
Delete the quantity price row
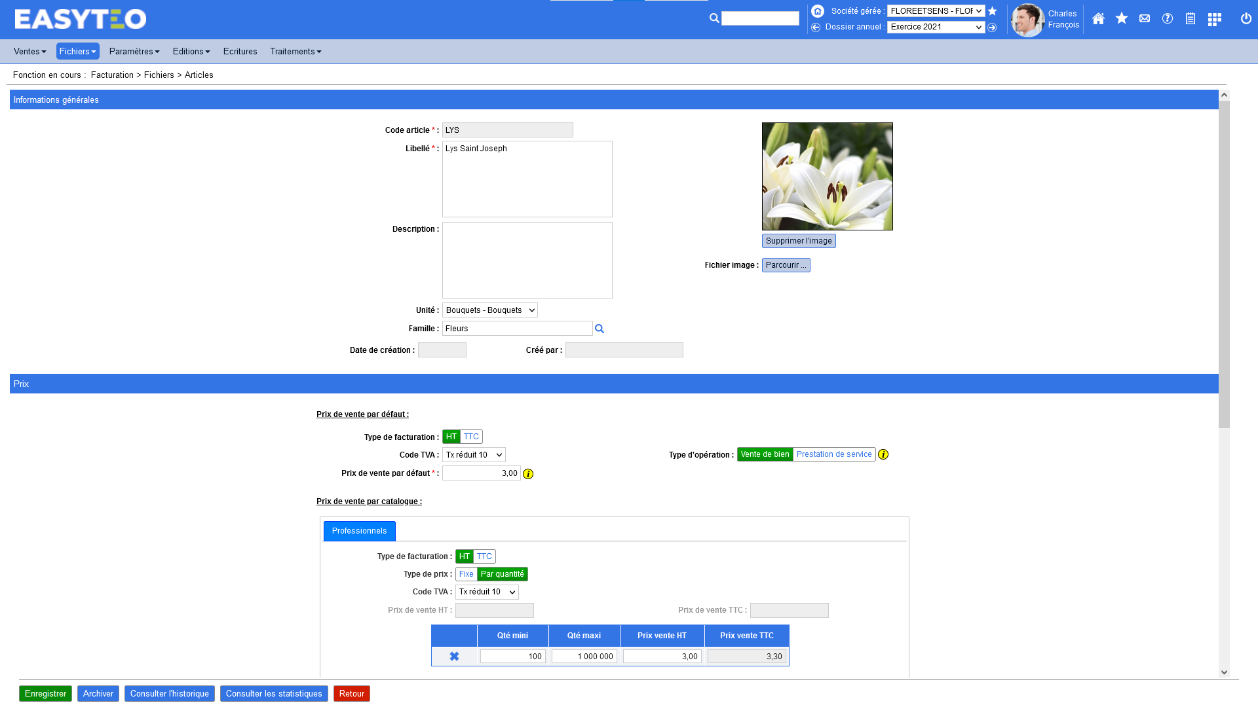click(454, 656)
